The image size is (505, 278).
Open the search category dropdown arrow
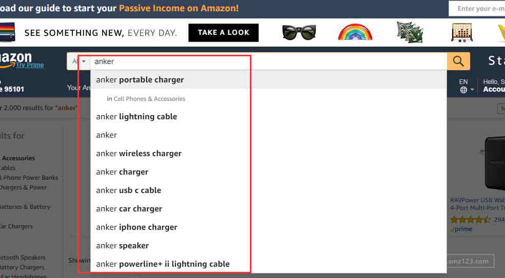point(84,61)
